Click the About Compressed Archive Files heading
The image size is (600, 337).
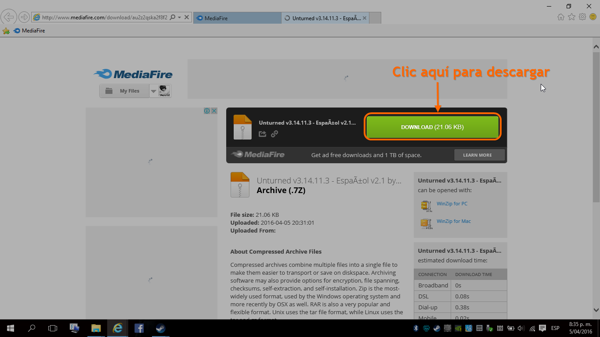tap(276, 252)
